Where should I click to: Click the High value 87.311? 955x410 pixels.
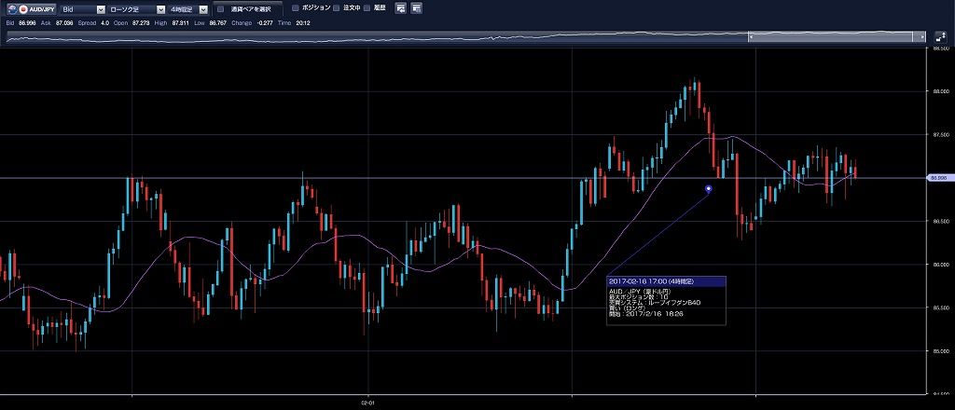180,22
